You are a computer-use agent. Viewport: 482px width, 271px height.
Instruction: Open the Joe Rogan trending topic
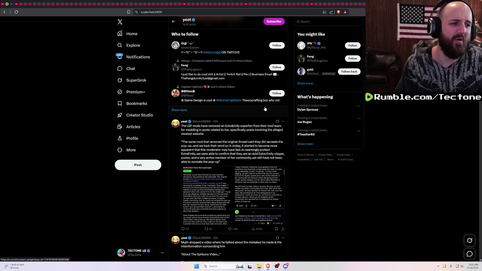(x=304, y=122)
